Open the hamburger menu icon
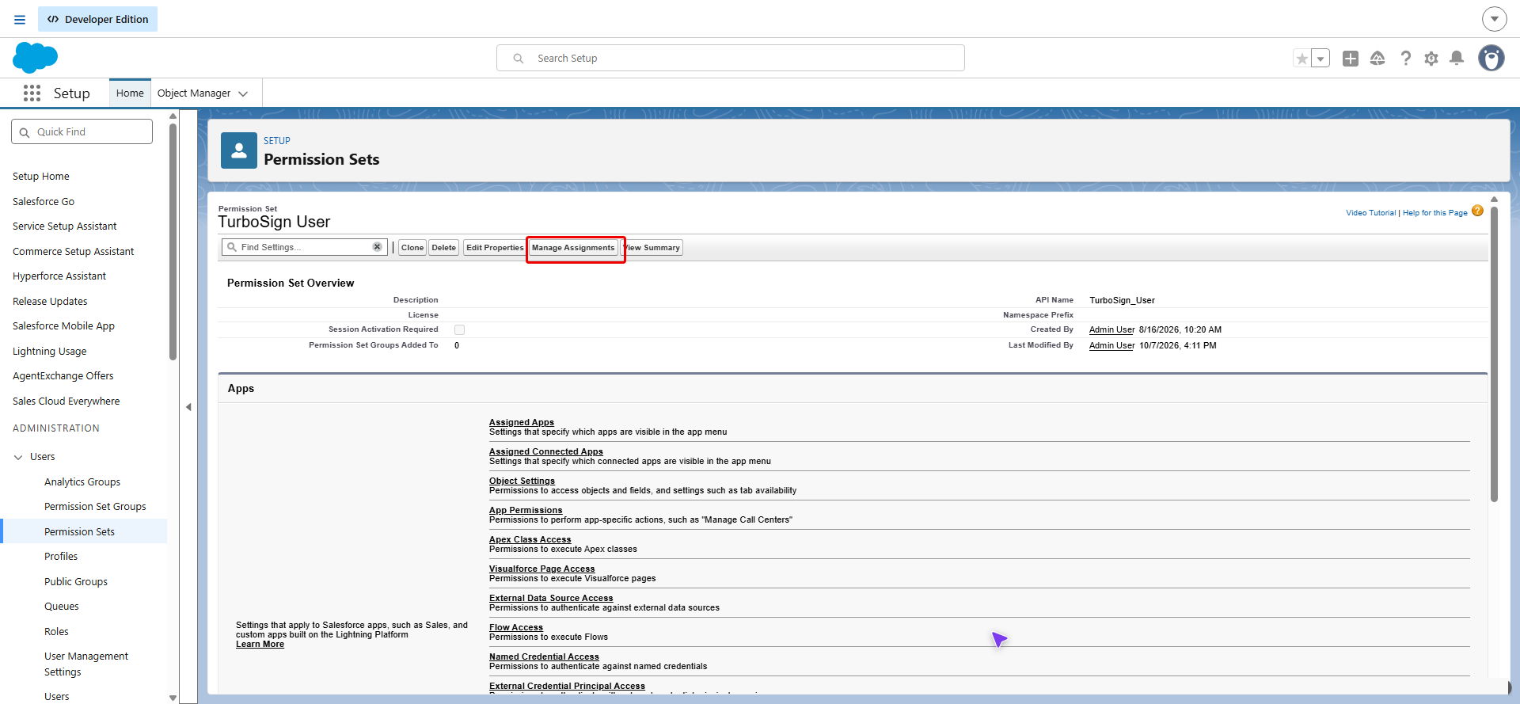This screenshot has width=1520, height=704. click(x=20, y=19)
